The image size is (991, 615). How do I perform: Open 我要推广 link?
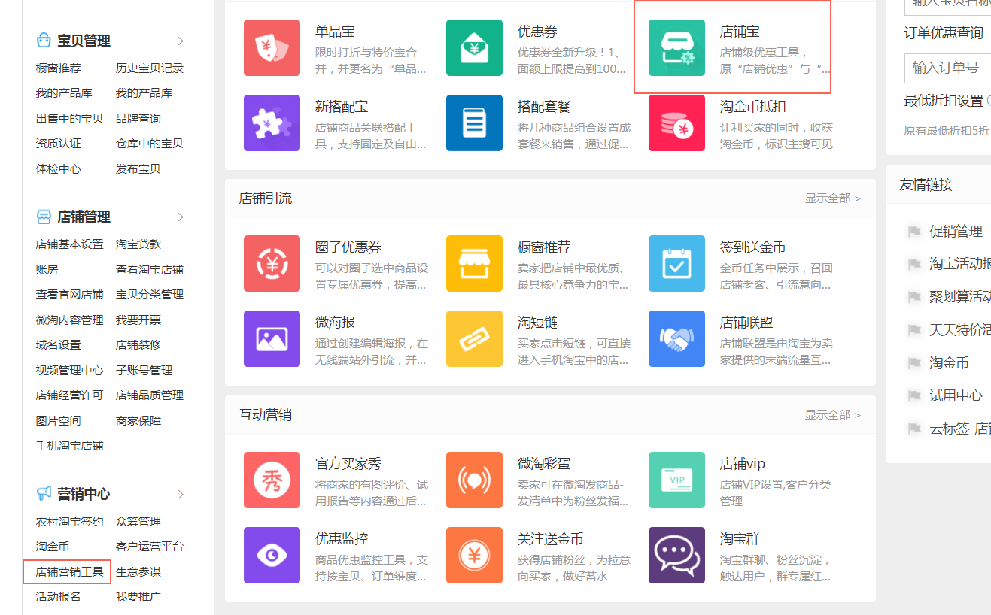[x=138, y=597]
